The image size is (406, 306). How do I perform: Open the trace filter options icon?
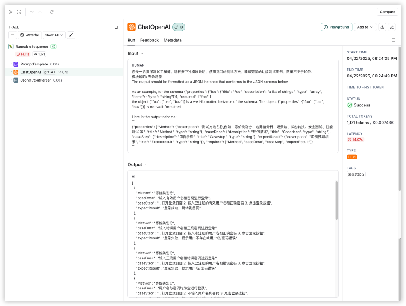[12, 35]
